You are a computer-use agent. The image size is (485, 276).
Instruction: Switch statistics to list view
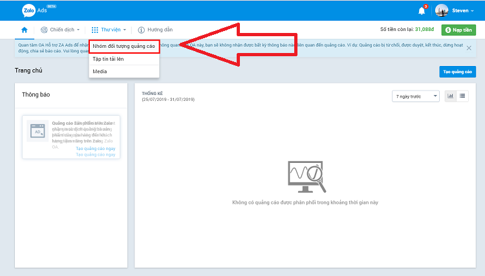[463, 96]
